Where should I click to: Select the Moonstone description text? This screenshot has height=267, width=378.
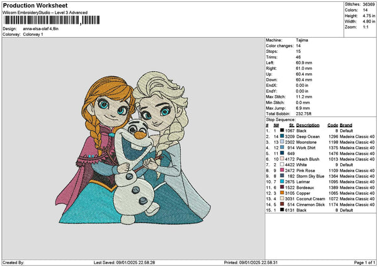coord(306,142)
